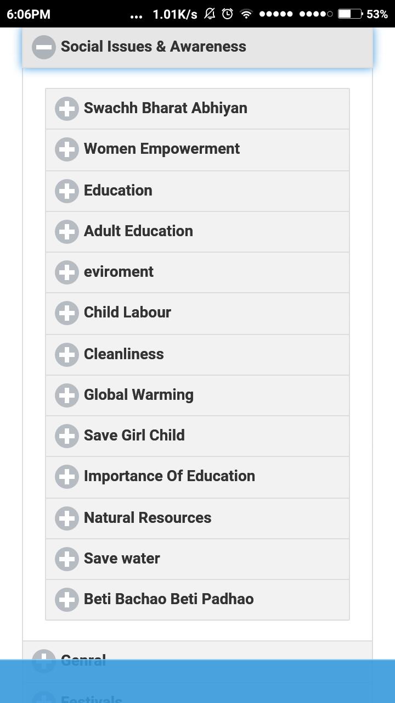395x703 pixels.
Task: Select Social Issues & Awareness header
Action: tap(198, 47)
